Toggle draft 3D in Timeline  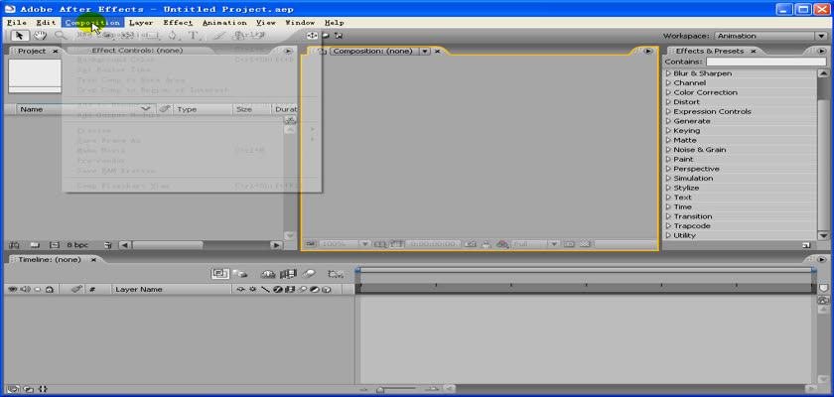coord(241,274)
